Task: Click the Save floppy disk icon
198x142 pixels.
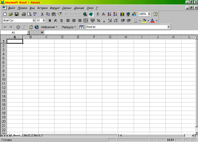Action: pyautogui.click(x=17, y=14)
